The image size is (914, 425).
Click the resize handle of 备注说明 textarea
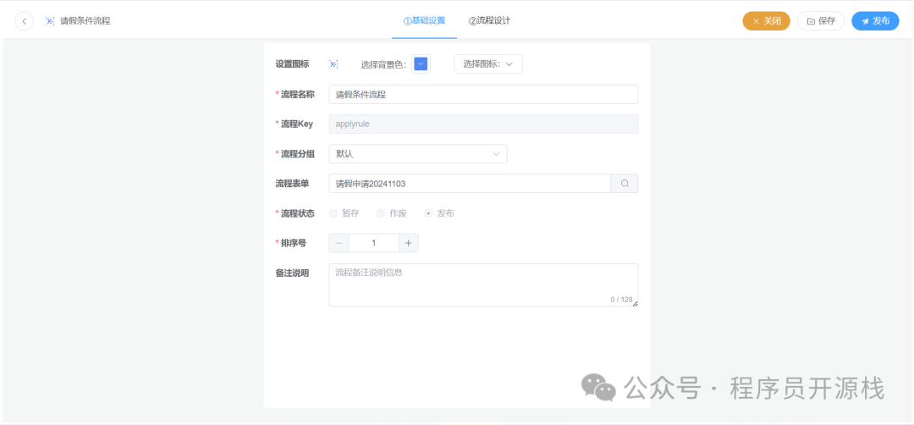coord(635,304)
